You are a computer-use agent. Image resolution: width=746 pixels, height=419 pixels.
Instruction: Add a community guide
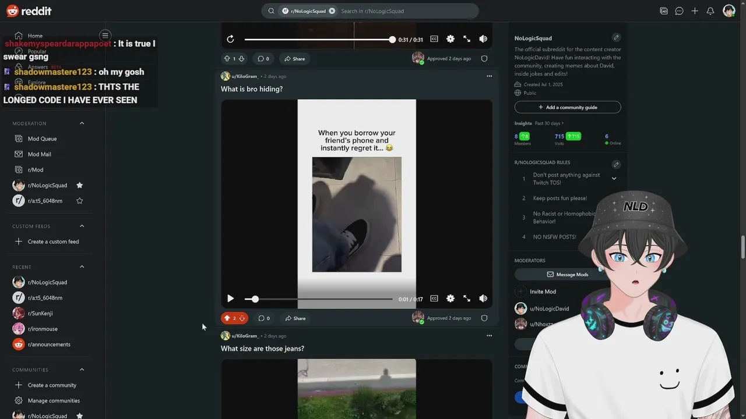[x=568, y=107]
